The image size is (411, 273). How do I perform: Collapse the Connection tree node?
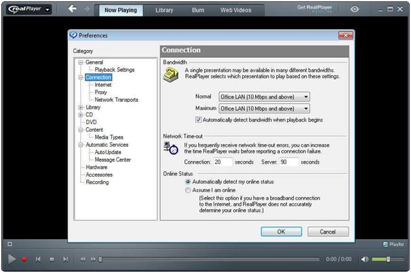point(81,77)
